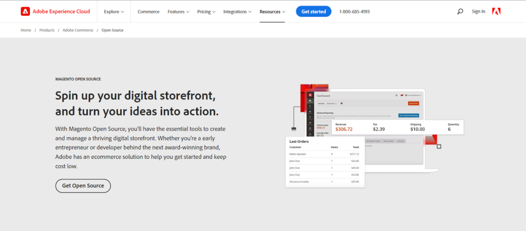Image resolution: width=526 pixels, height=231 pixels.
Task: Click the Adobe Experience Cloud logo icon
Action: [25, 11]
